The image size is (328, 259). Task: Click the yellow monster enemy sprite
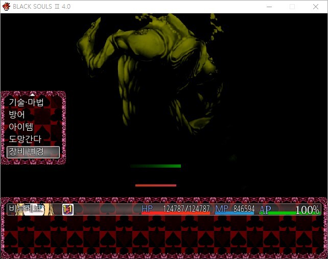coord(149,73)
